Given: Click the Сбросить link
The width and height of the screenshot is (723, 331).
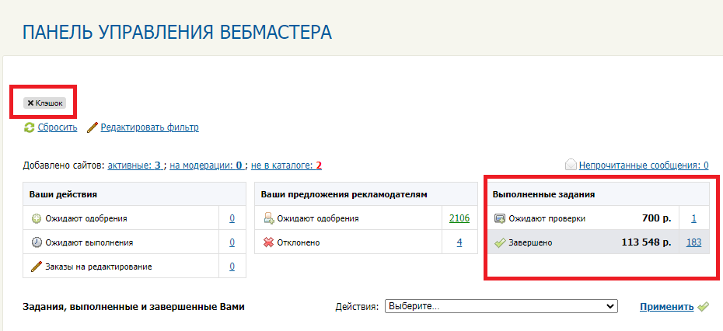Looking at the screenshot, I should (58, 127).
